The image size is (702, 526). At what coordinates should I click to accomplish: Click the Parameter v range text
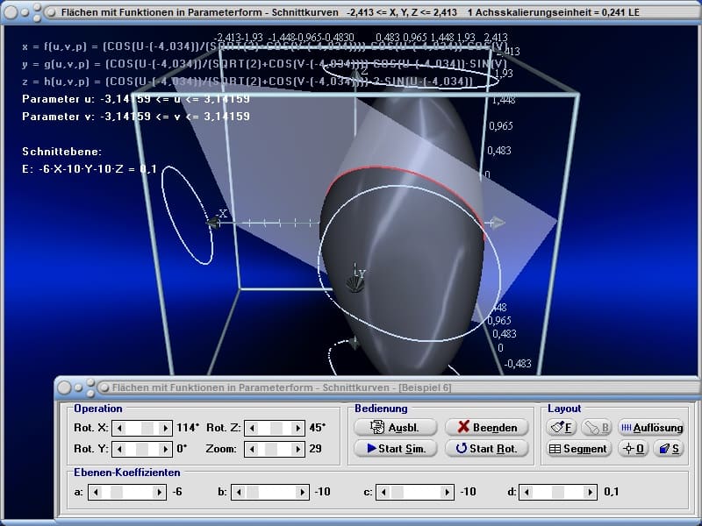[136, 117]
